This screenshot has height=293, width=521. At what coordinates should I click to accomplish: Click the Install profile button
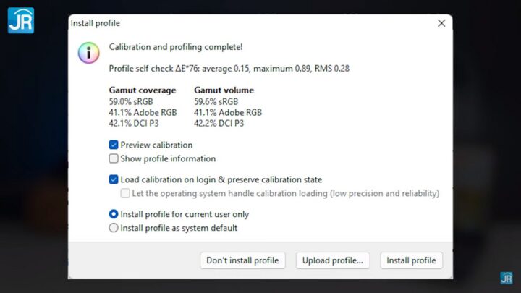[x=411, y=260]
